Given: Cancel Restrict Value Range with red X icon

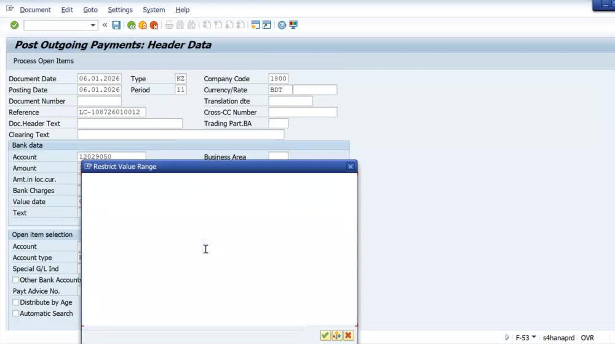Looking at the screenshot, I should coord(348,335).
